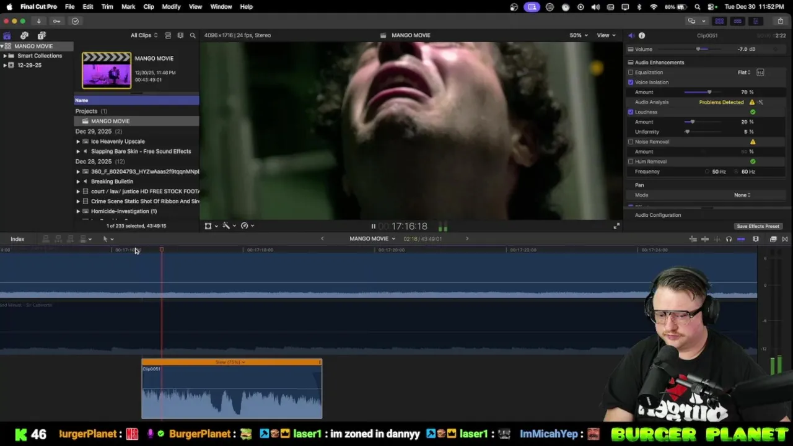Open the viewer 50% zoom dropdown

579,35
